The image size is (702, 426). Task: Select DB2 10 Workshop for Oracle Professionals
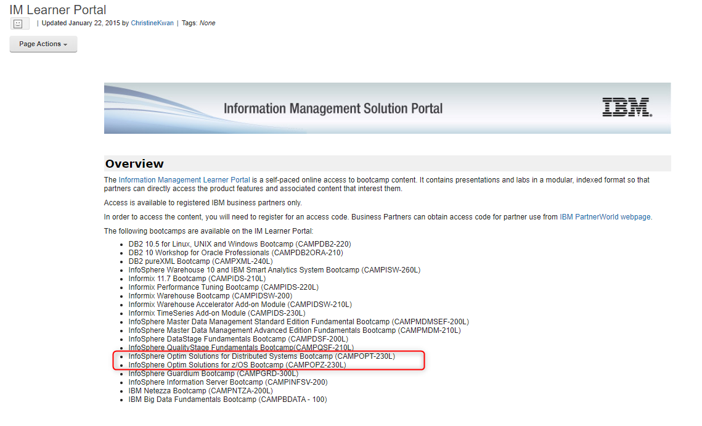[236, 253]
